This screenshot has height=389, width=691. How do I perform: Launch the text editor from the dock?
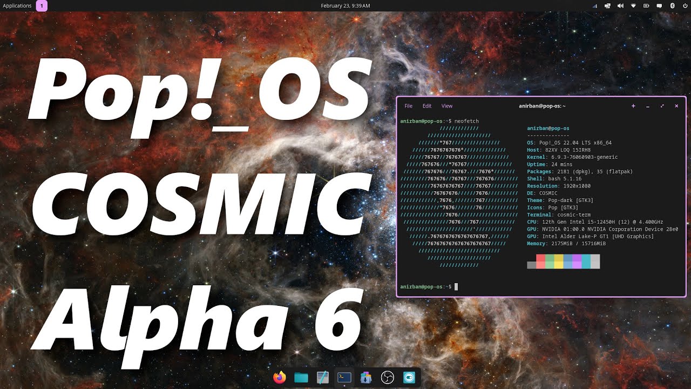[x=323, y=378]
